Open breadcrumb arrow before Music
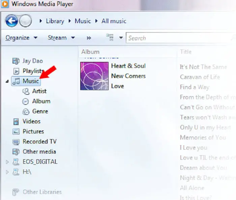 point(69,21)
